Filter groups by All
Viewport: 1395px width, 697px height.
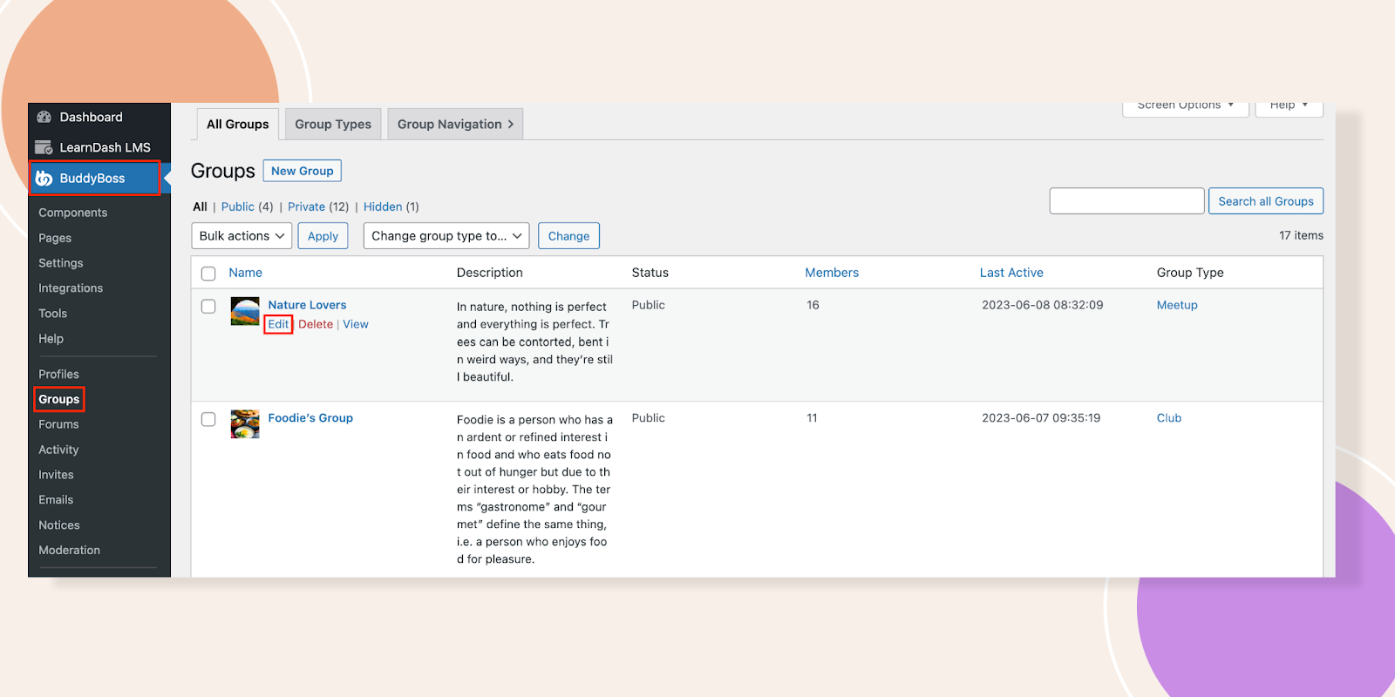[200, 206]
